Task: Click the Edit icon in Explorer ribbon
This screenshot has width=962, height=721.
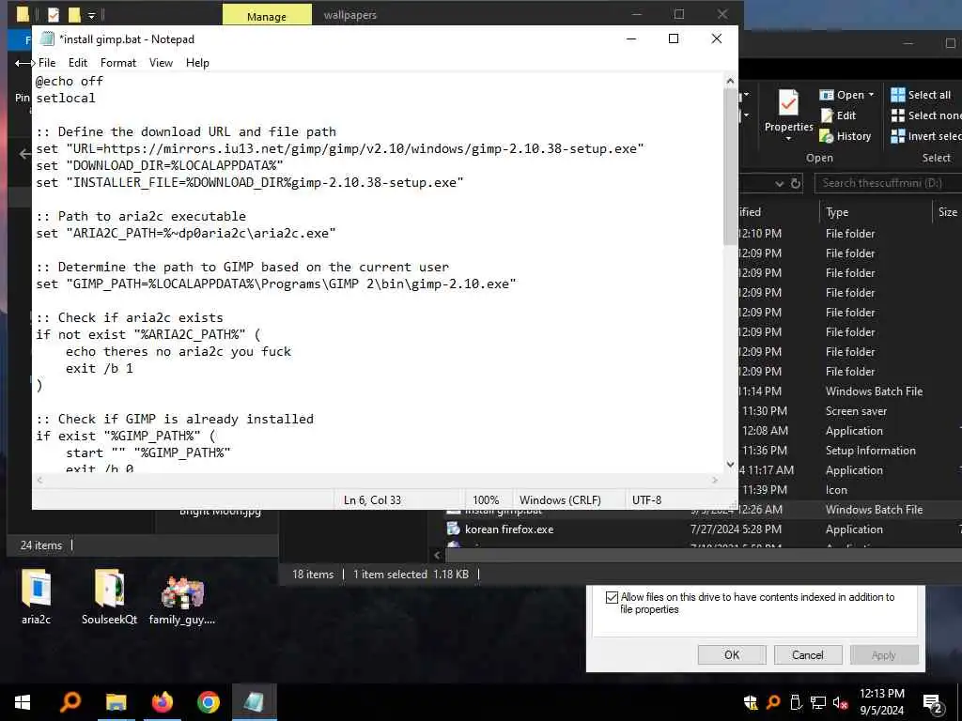Action: pos(827,115)
